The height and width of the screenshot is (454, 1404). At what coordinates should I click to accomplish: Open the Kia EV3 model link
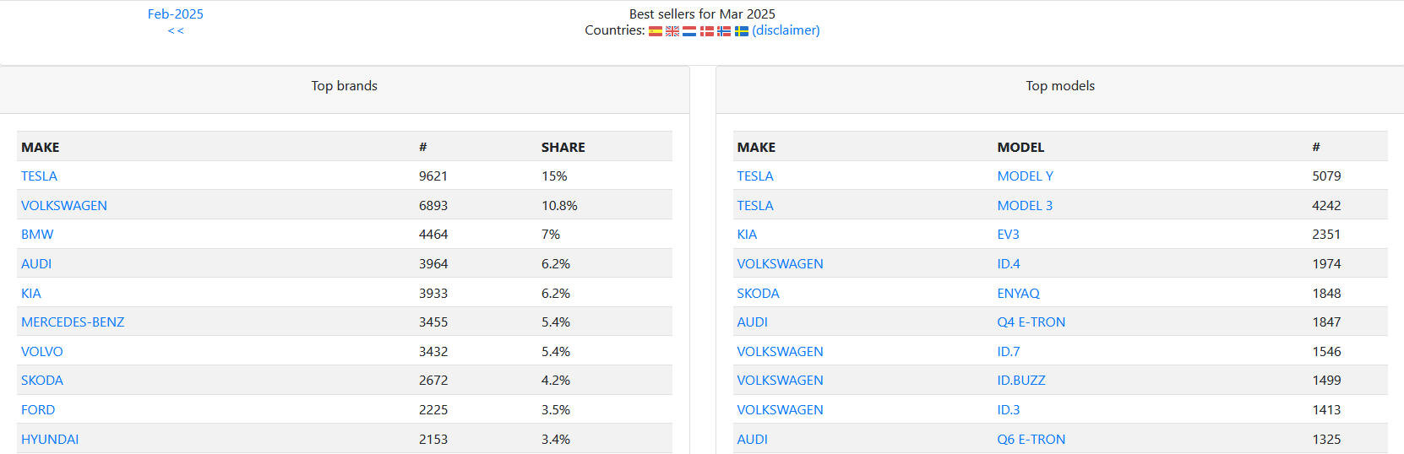tap(1008, 234)
